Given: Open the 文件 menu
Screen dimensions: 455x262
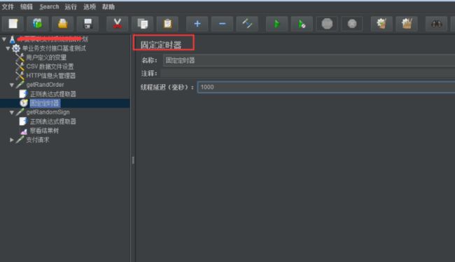Looking at the screenshot, I should point(8,7).
